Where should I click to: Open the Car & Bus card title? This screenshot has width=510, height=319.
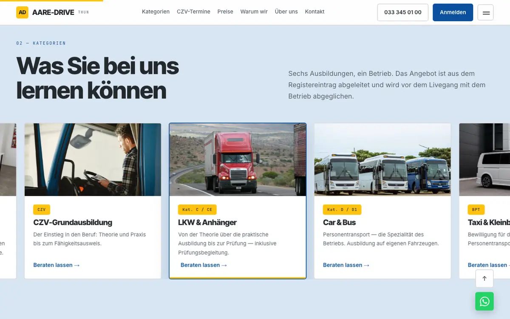coord(340,222)
